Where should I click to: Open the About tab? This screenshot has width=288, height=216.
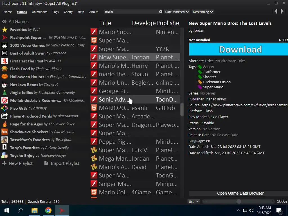click(93, 12)
